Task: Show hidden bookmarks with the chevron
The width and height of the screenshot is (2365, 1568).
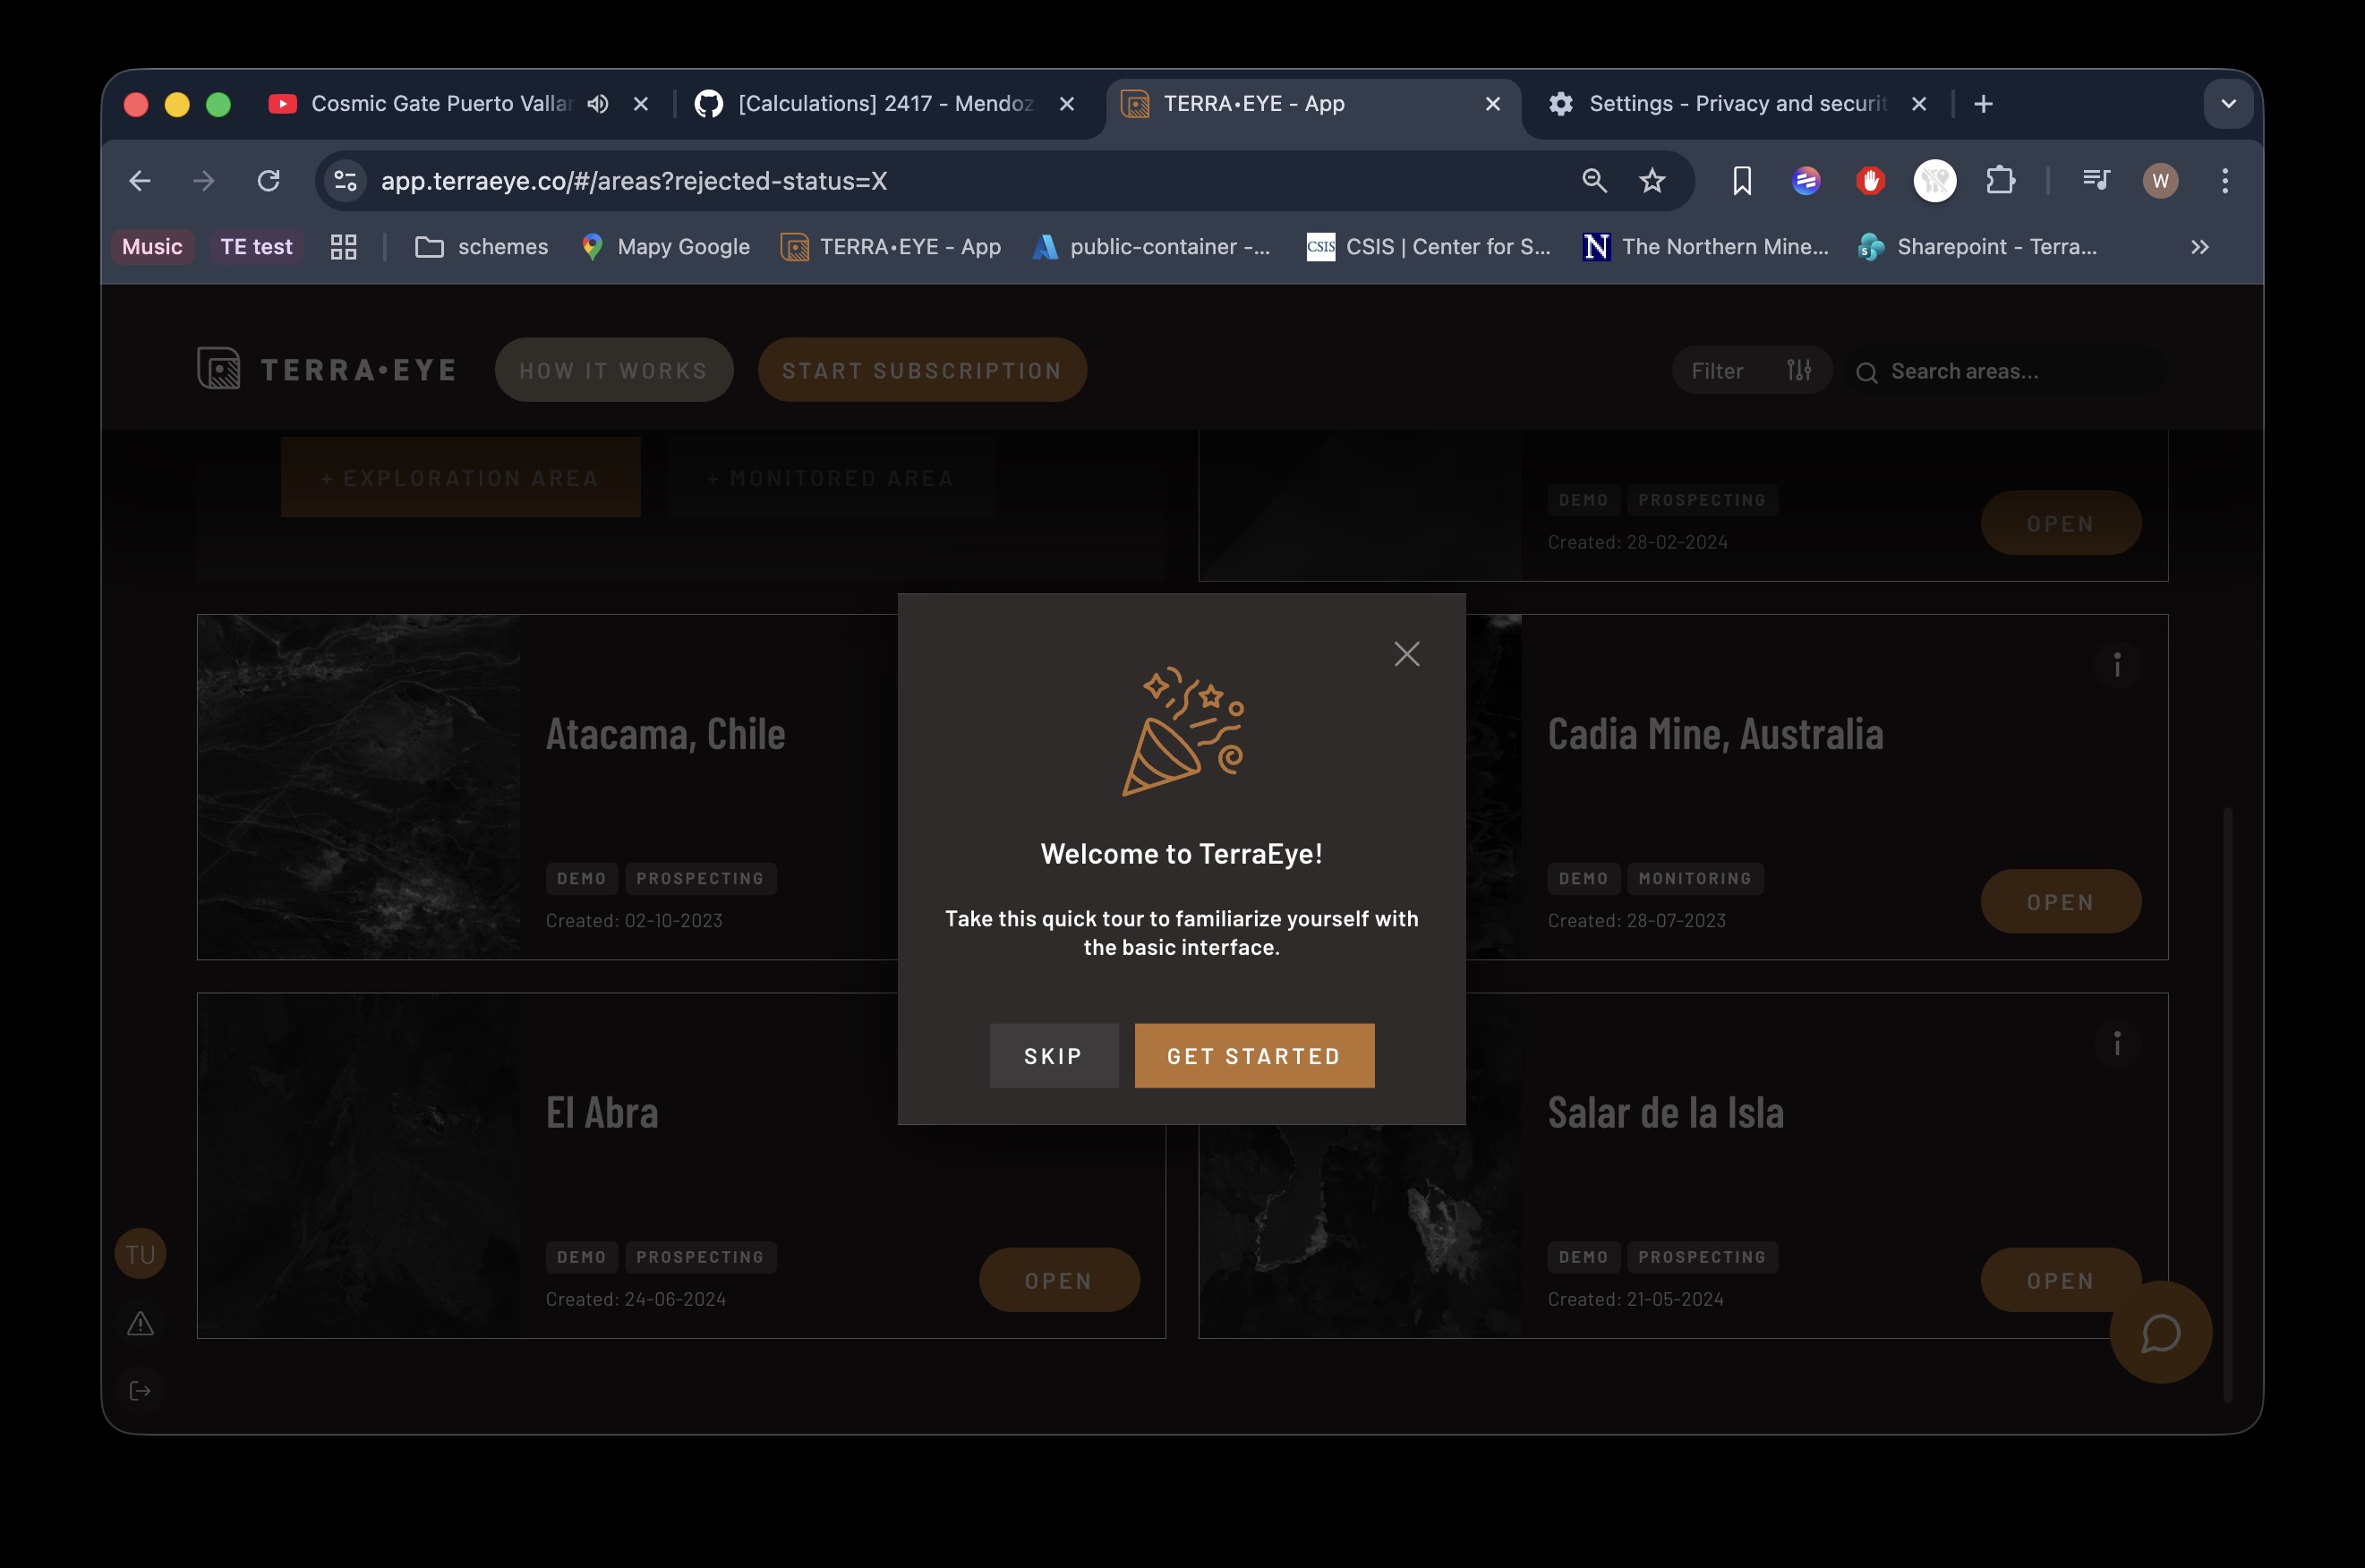Action: point(2199,247)
